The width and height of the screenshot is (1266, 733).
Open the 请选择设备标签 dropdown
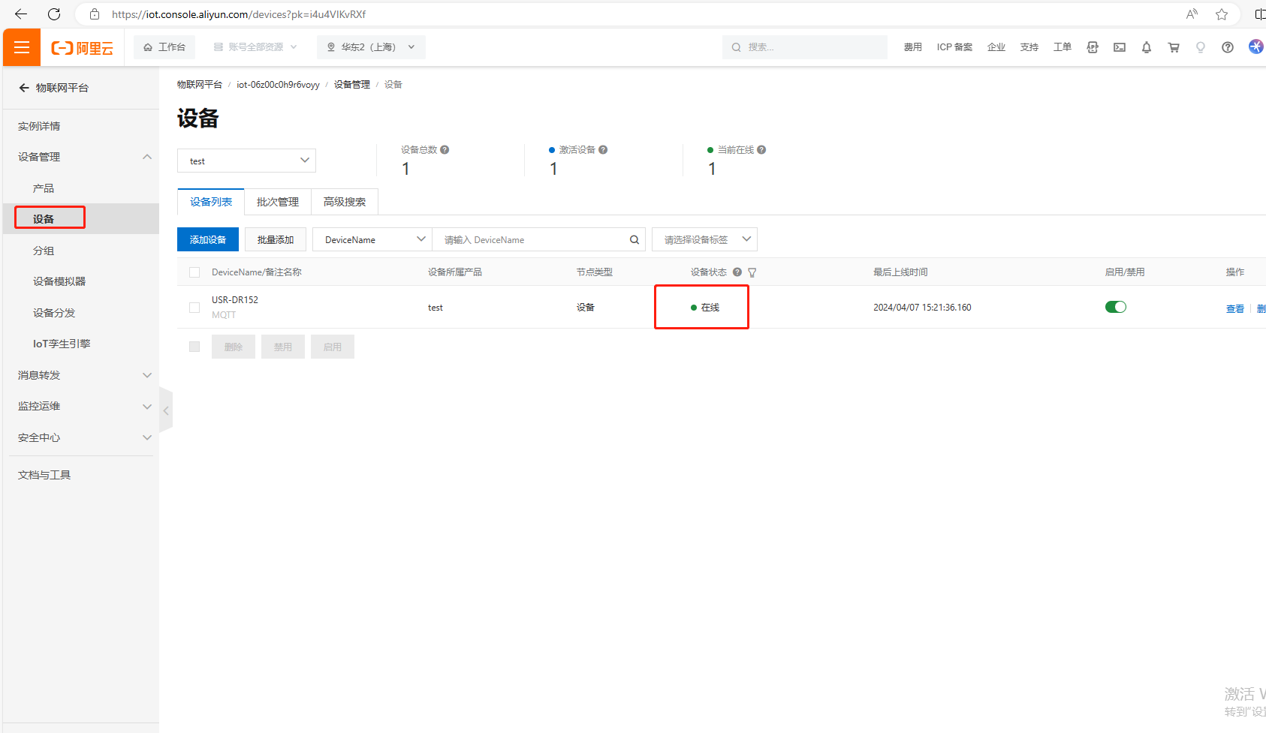[x=704, y=240]
